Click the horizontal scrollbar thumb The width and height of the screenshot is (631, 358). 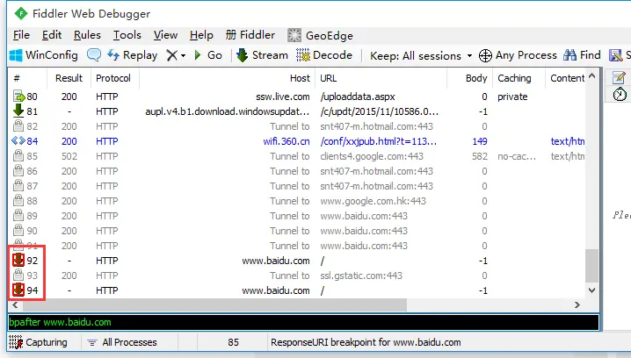coord(215,305)
